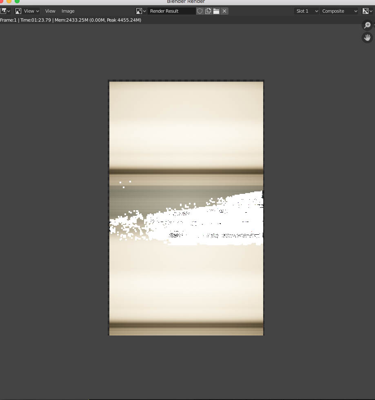375x400 pixels.
Task: Unlink the Render Result image with X
Action: point(224,11)
